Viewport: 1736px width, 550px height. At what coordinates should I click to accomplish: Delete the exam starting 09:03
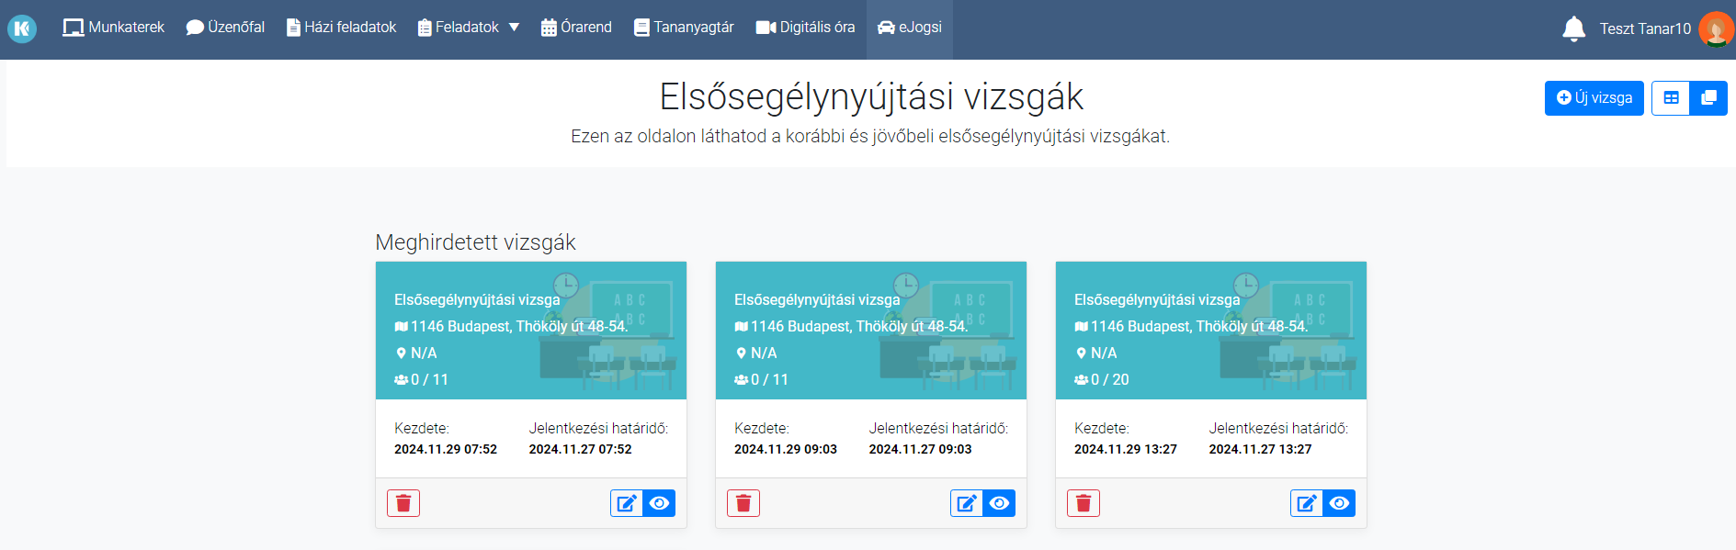coord(743,503)
